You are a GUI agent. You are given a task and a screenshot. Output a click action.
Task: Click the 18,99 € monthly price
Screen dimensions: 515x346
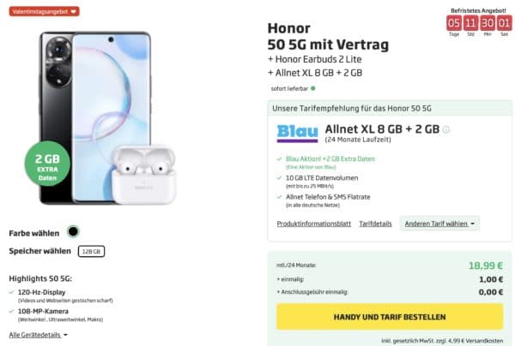486,265
